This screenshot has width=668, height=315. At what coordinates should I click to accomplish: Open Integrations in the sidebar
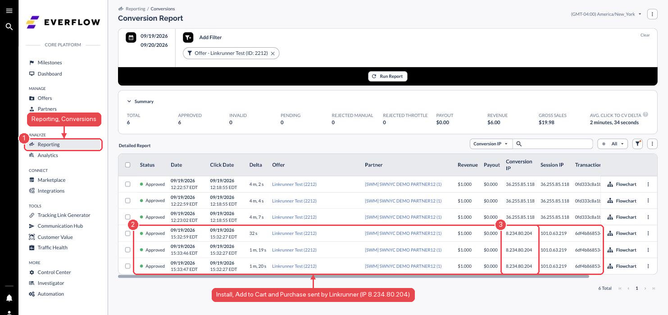tap(51, 191)
